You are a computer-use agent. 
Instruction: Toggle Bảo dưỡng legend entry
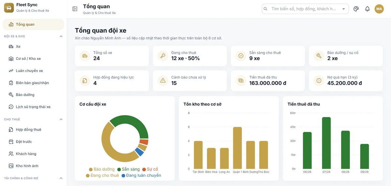coord(102,169)
